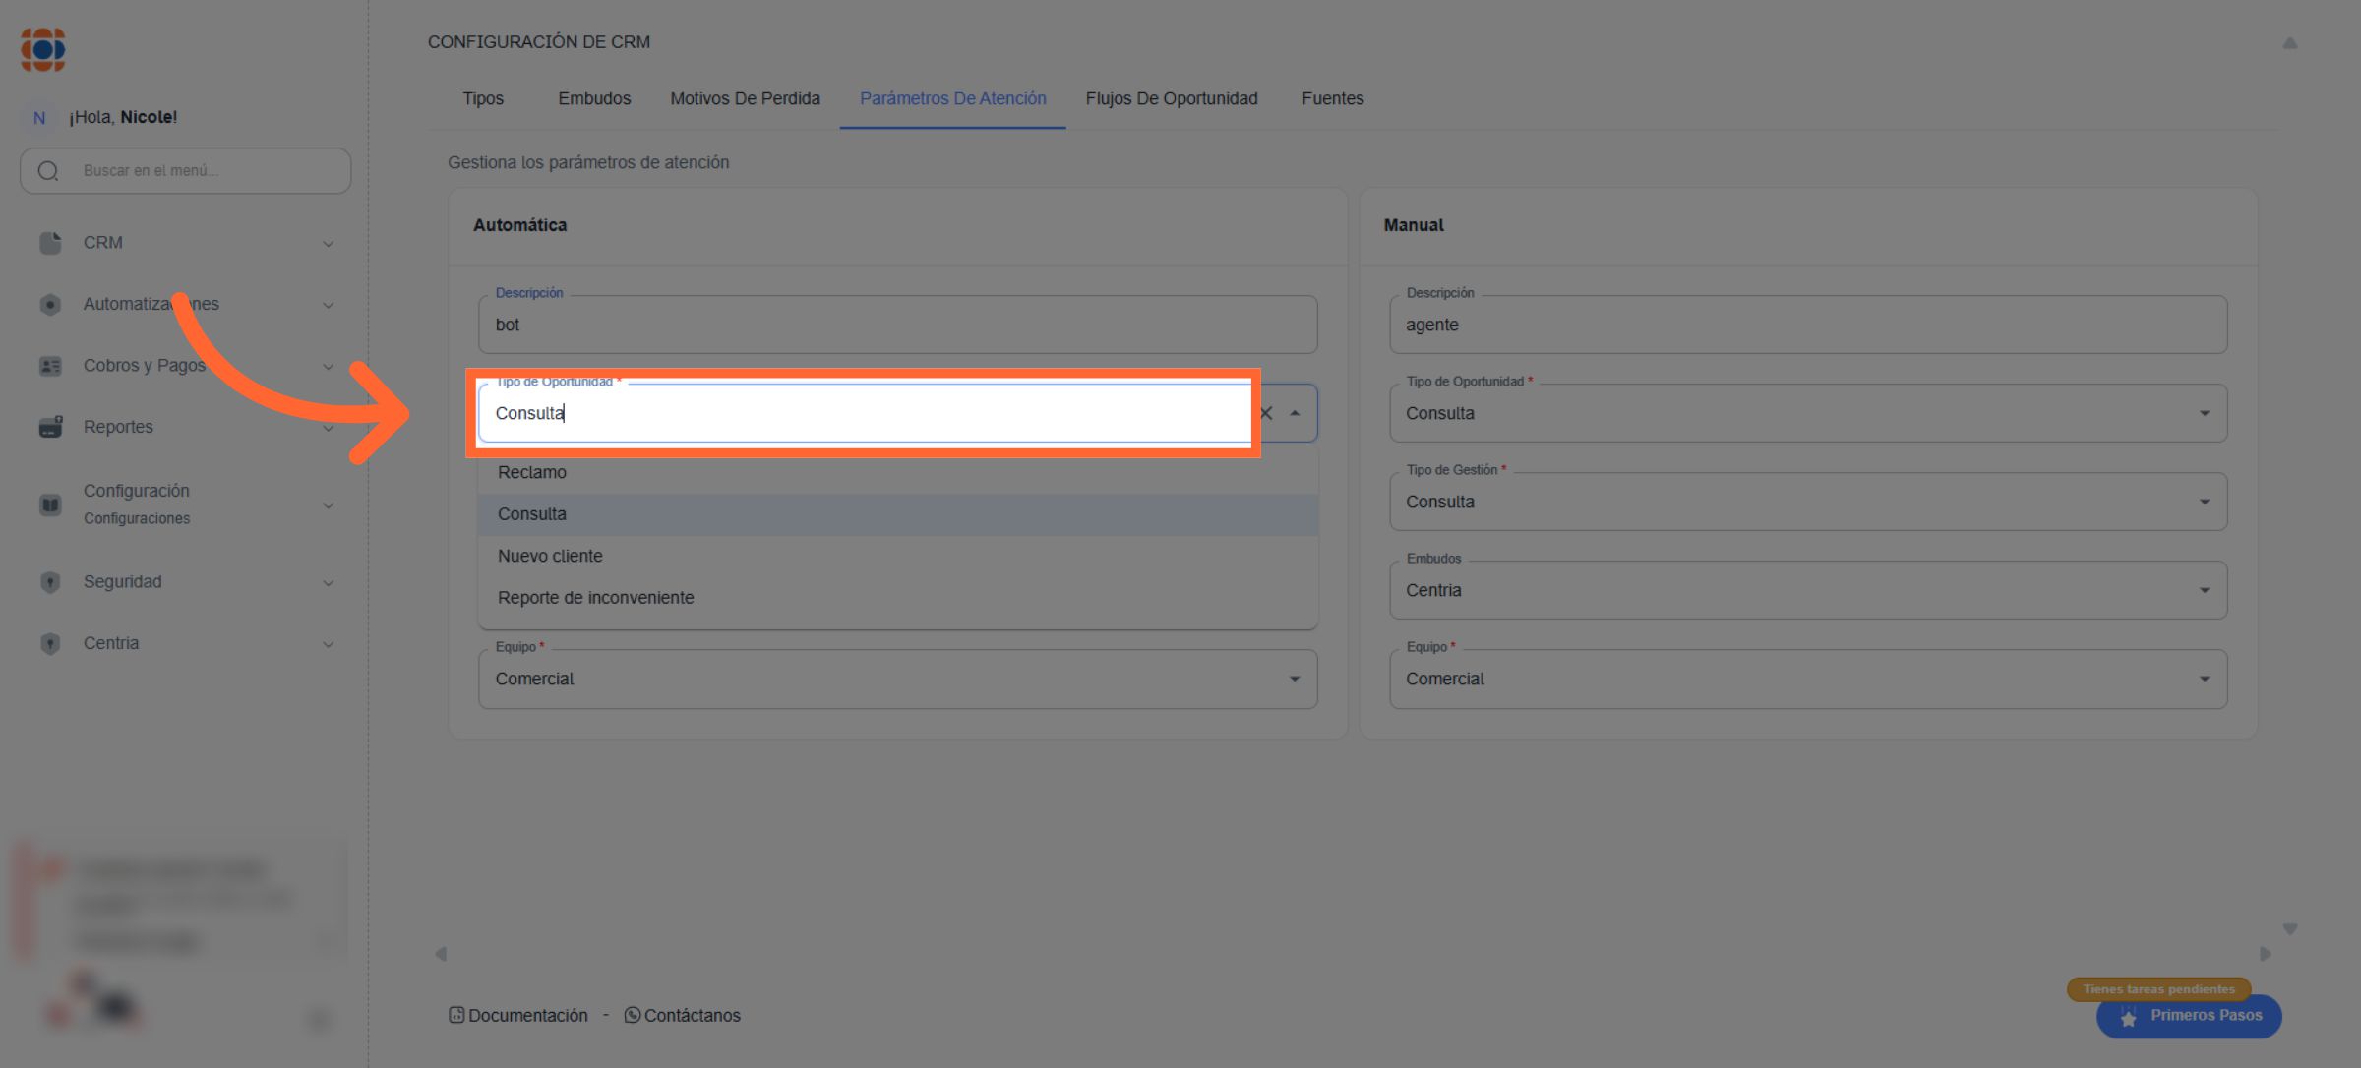Open the Manual Embudos dropdown
This screenshot has height=1068, width=2361.
pyautogui.click(x=2204, y=590)
